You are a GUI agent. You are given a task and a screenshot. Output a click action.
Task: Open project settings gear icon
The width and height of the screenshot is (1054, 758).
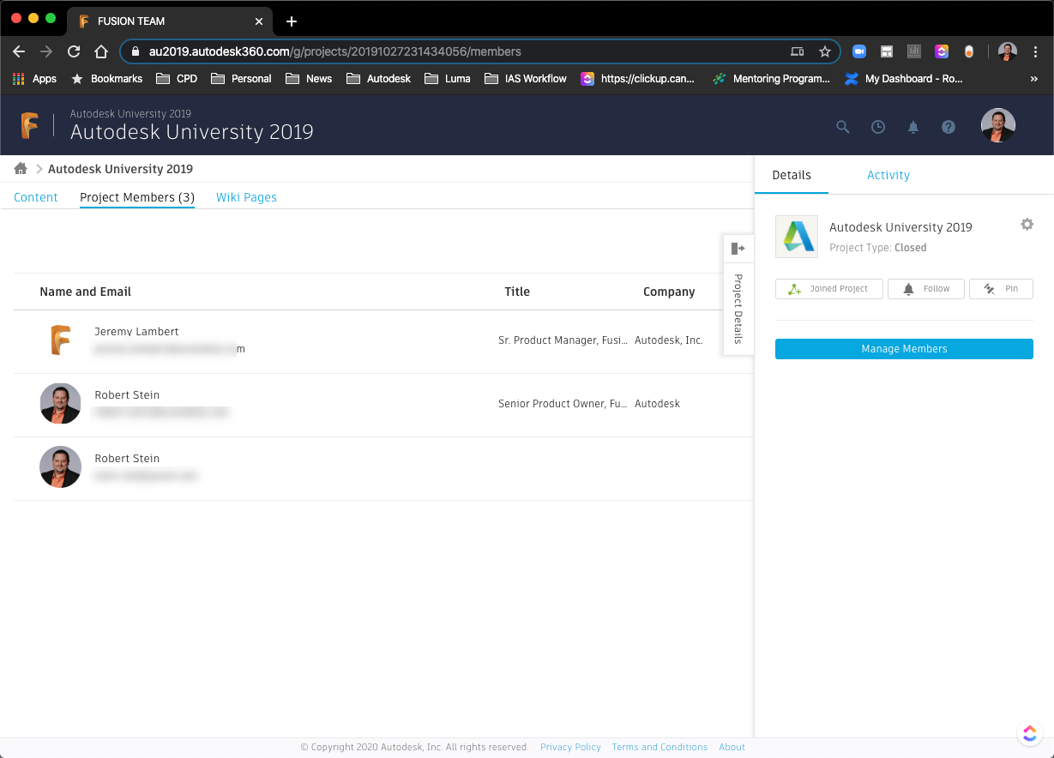(1027, 225)
